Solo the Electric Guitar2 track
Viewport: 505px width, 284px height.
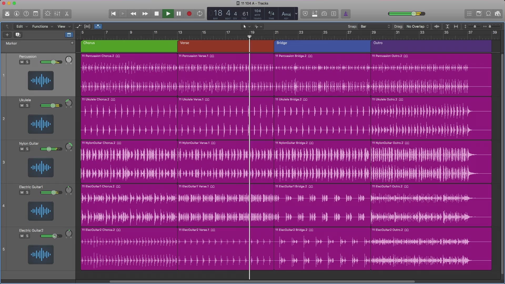coord(27,236)
